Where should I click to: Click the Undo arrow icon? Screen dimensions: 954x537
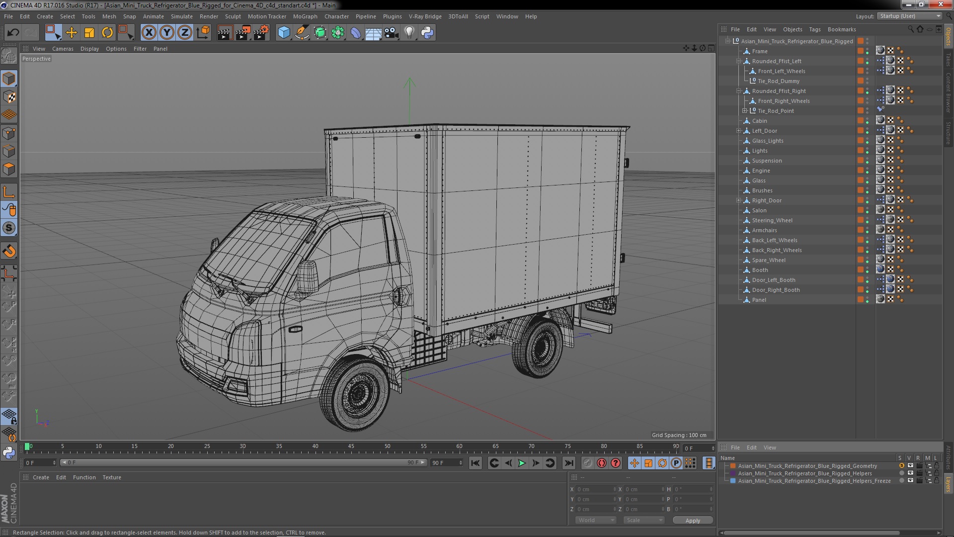tap(13, 33)
